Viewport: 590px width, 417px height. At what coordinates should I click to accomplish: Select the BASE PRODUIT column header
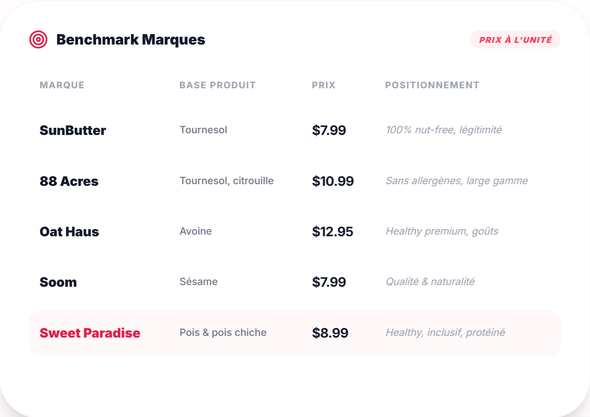pyautogui.click(x=217, y=85)
